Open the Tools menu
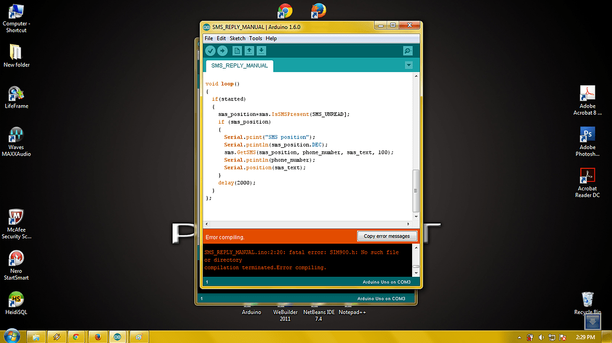612x343 pixels. [255, 38]
